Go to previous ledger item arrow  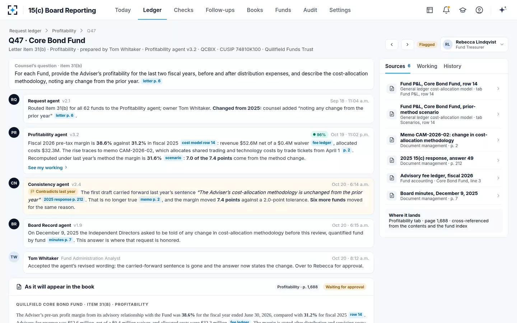(x=392, y=45)
